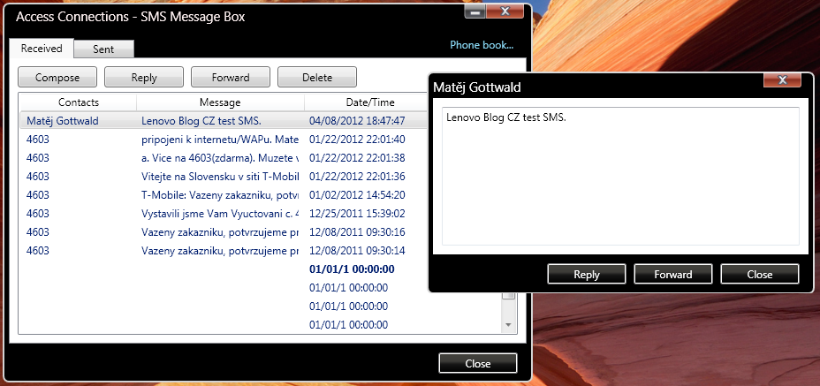Delete the selected SMS message
Image resolution: width=820 pixels, height=386 pixels.
pyautogui.click(x=316, y=77)
